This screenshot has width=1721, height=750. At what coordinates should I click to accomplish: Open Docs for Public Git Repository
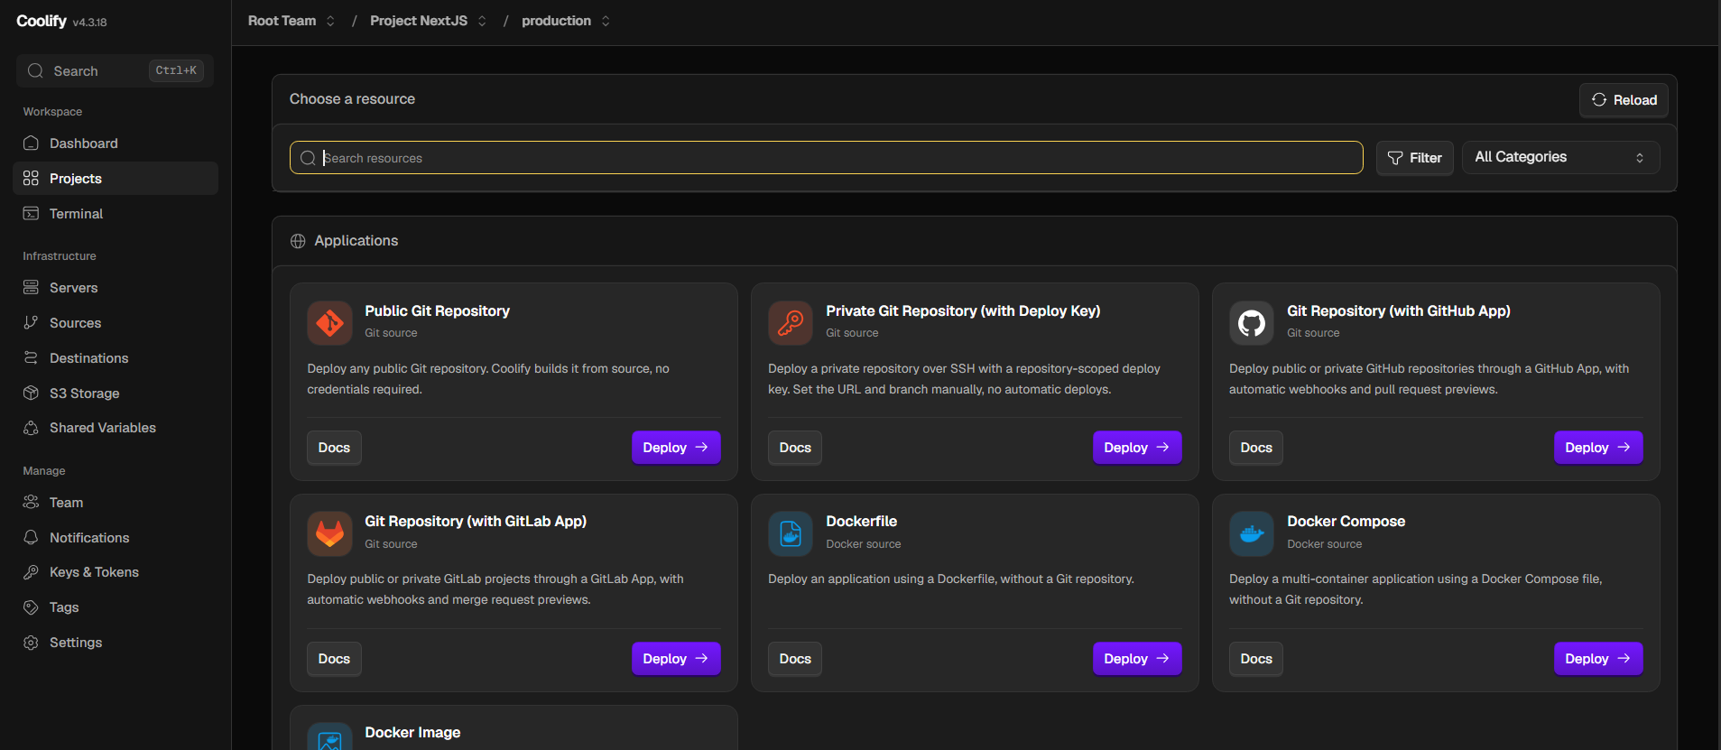pos(334,448)
